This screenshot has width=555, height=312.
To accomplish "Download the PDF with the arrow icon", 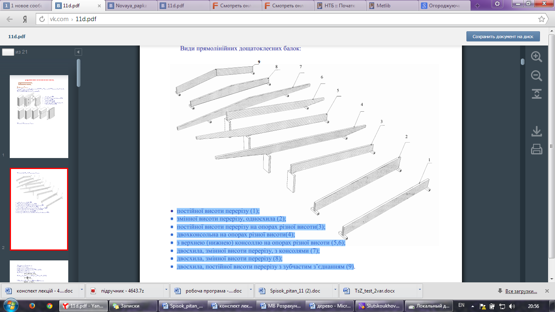I will [x=536, y=131].
